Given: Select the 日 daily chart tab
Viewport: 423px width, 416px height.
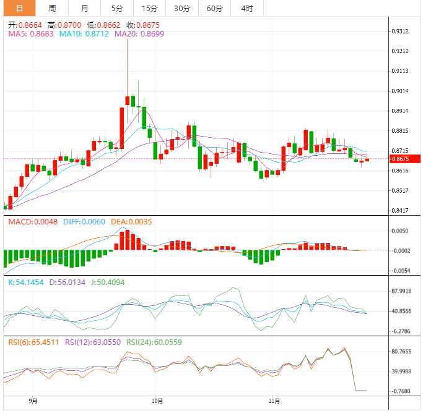Looking at the screenshot, I should click(19, 8).
